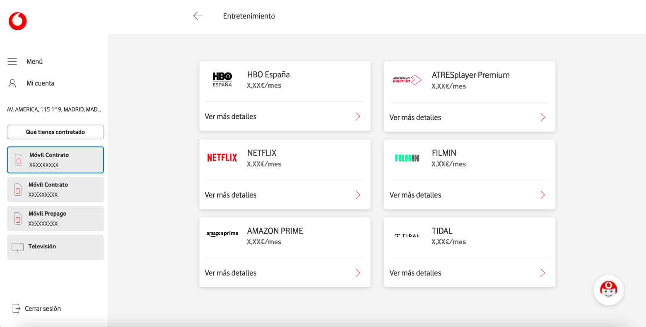
Task: Click the logout icon next to Cerrar sesión
Action: (x=16, y=308)
